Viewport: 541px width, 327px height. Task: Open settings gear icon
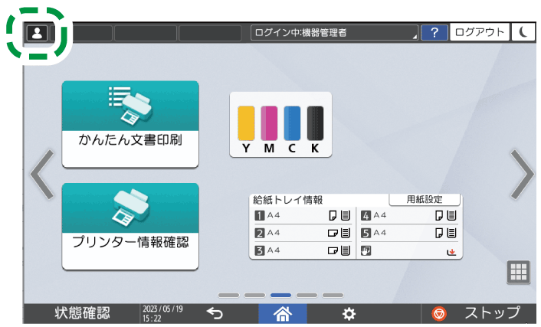click(x=349, y=314)
